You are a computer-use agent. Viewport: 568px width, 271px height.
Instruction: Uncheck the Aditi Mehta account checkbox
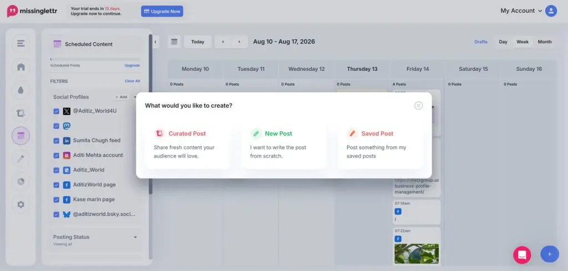click(56, 155)
